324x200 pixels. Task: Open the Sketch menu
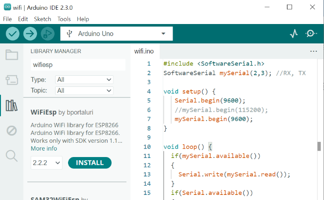[x=43, y=19]
